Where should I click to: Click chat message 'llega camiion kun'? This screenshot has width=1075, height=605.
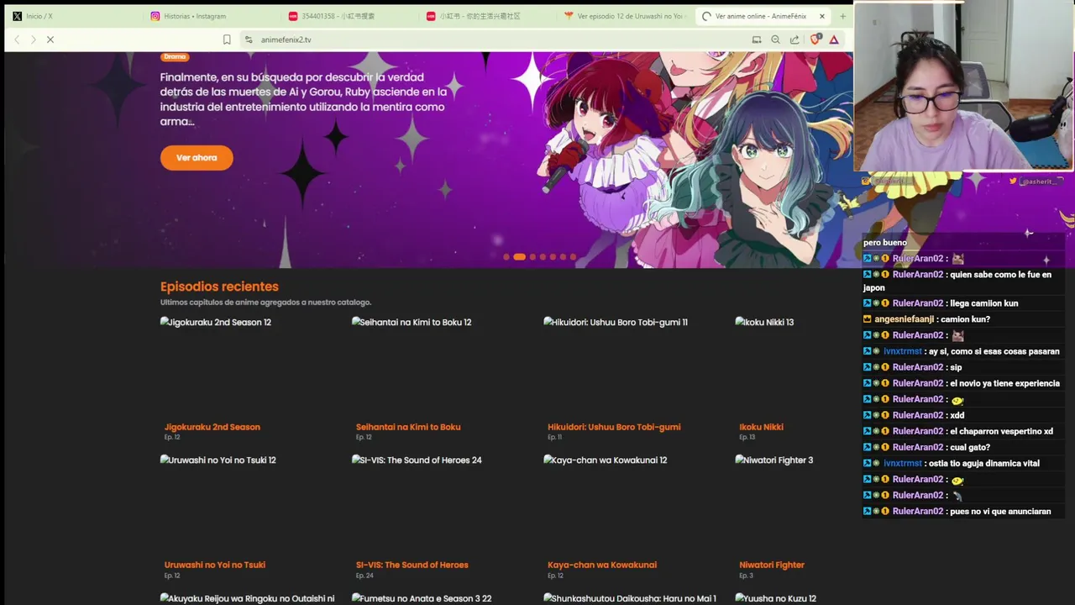tap(983, 303)
